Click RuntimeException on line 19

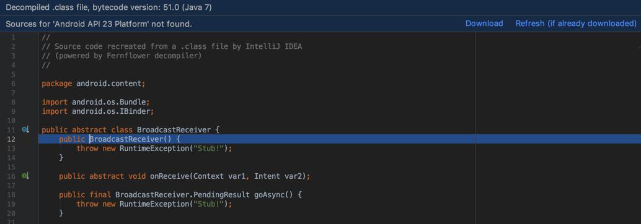154,204
